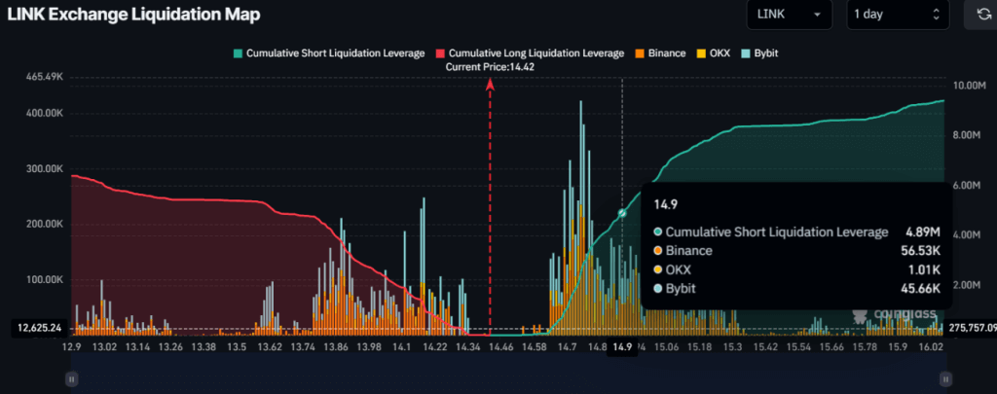Click the orange Binance legend swatch
The width and height of the screenshot is (997, 394).
(640, 54)
